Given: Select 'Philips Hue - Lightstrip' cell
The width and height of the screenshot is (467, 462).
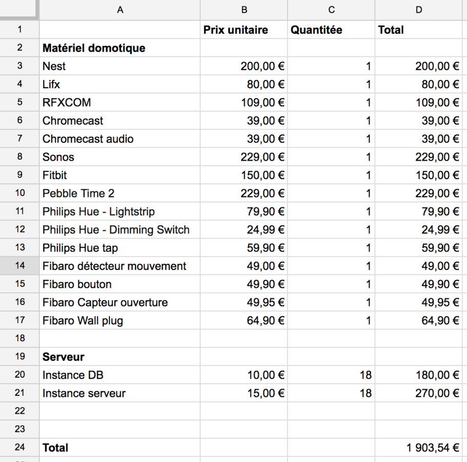Looking at the screenshot, I should (120, 211).
